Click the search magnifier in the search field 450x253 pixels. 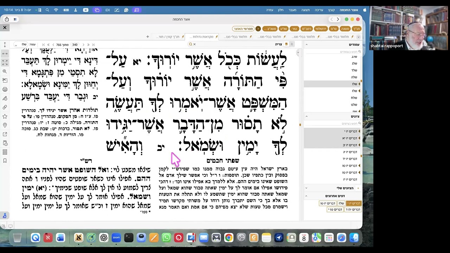(191, 44)
